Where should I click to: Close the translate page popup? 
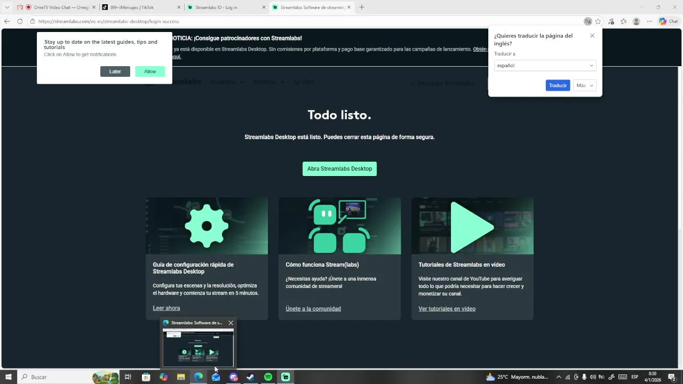[x=592, y=36]
